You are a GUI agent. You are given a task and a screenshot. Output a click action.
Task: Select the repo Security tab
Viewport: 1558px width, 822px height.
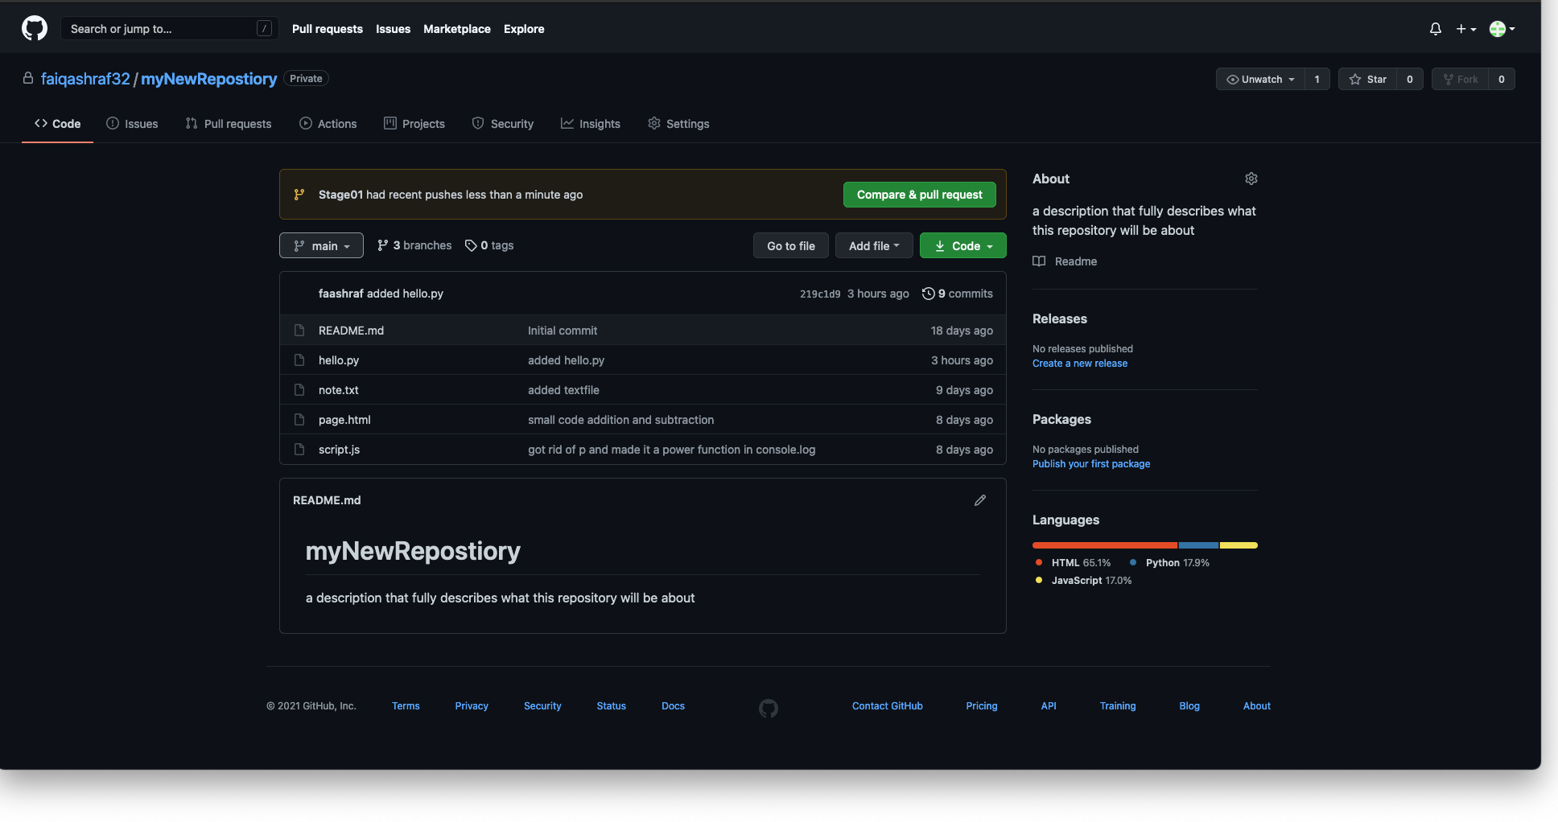(503, 124)
